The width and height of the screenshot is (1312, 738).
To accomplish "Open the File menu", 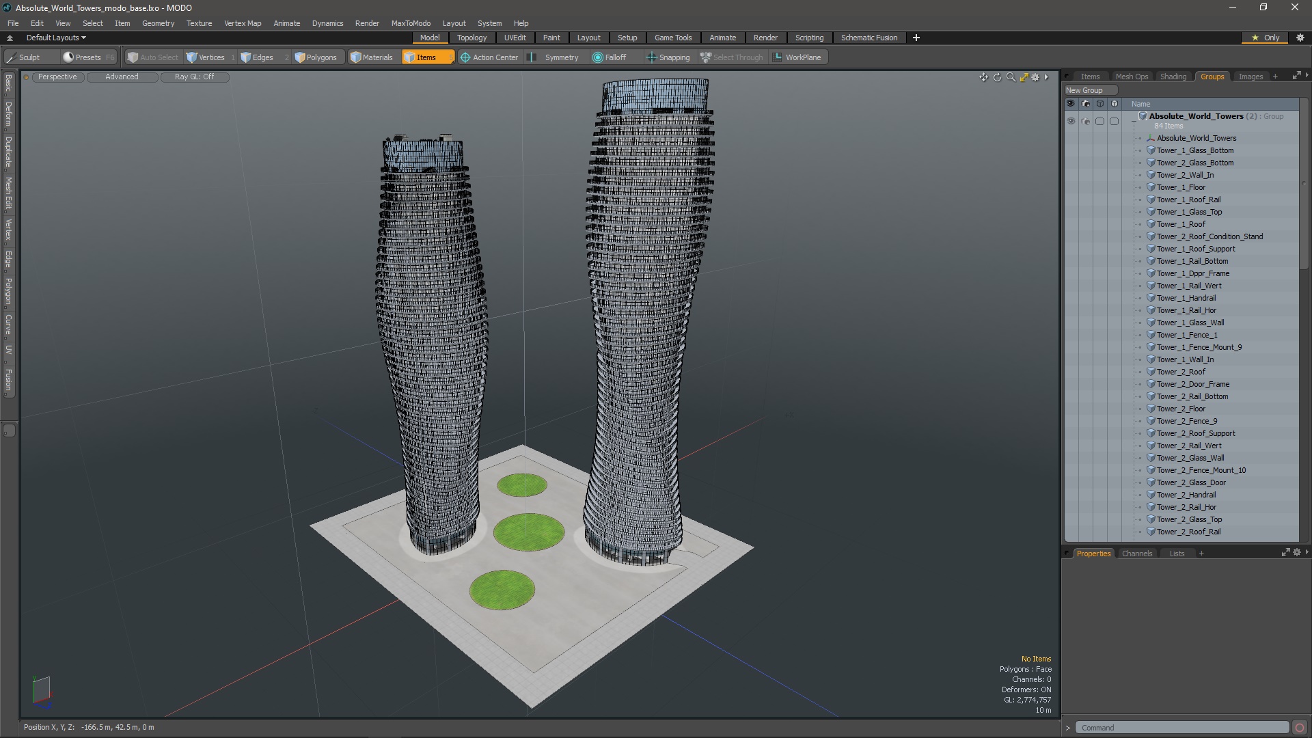I will click(x=13, y=23).
